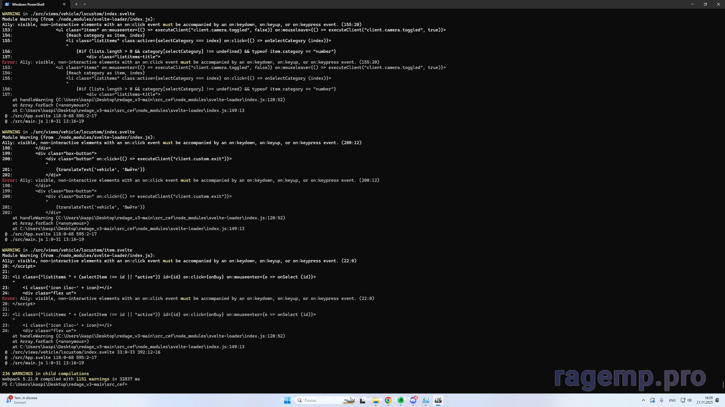Open the presentation-chart app in the taskbar

click(x=426, y=400)
